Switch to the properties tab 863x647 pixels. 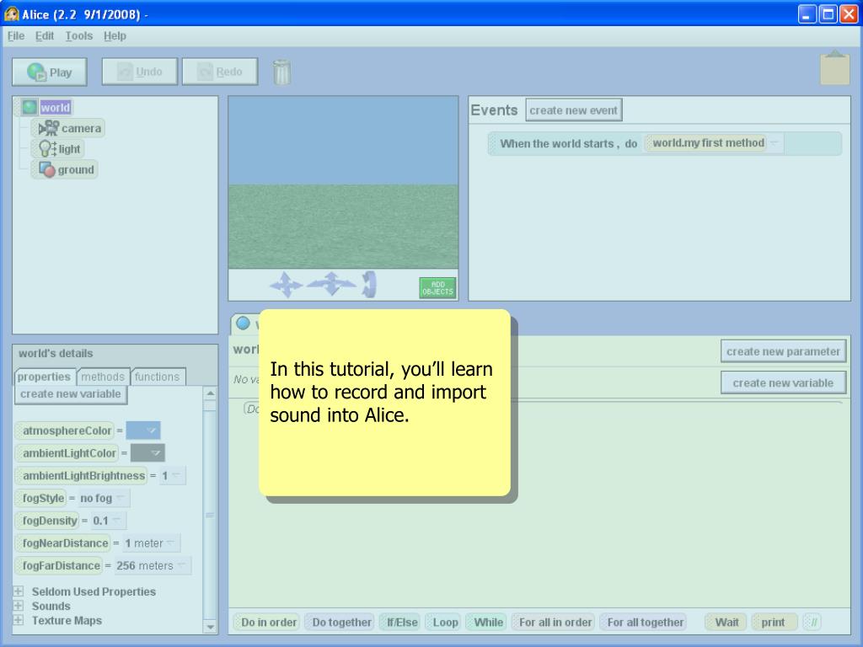[44, 377]
